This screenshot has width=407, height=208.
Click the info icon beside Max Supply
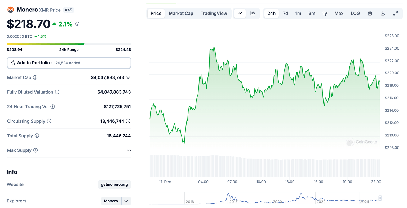pyautogui.click(x=36, y=150)
